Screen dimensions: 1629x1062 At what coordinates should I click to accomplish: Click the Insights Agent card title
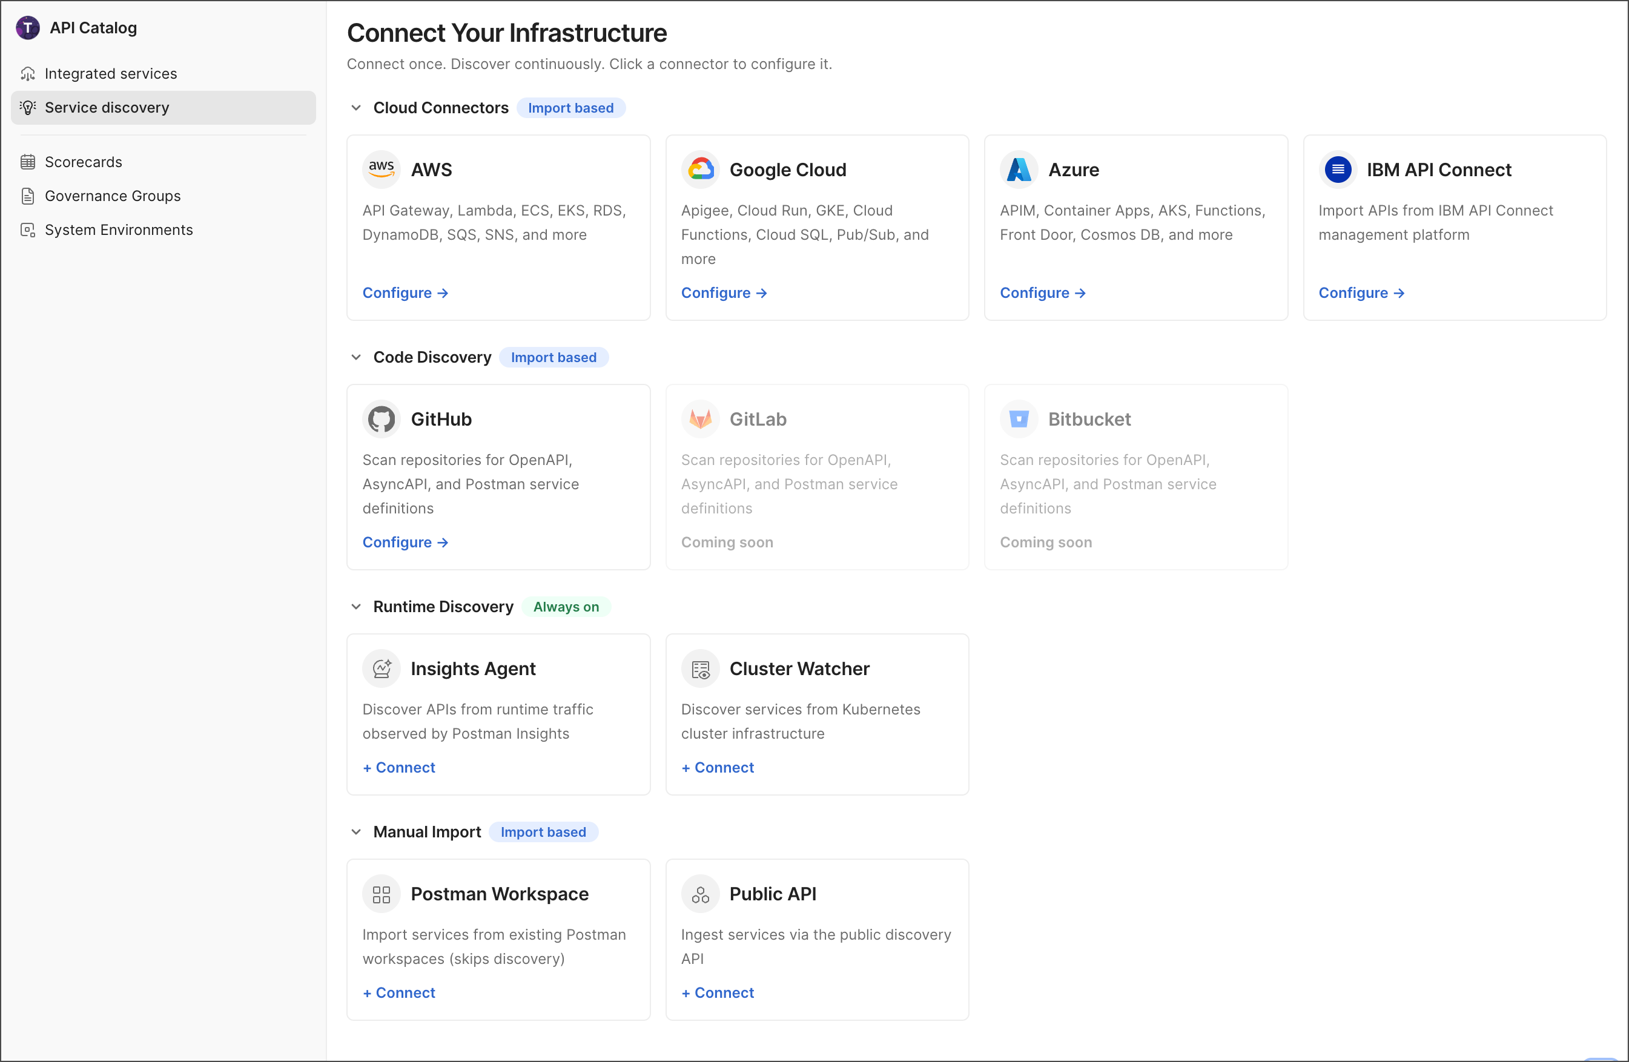473,668
